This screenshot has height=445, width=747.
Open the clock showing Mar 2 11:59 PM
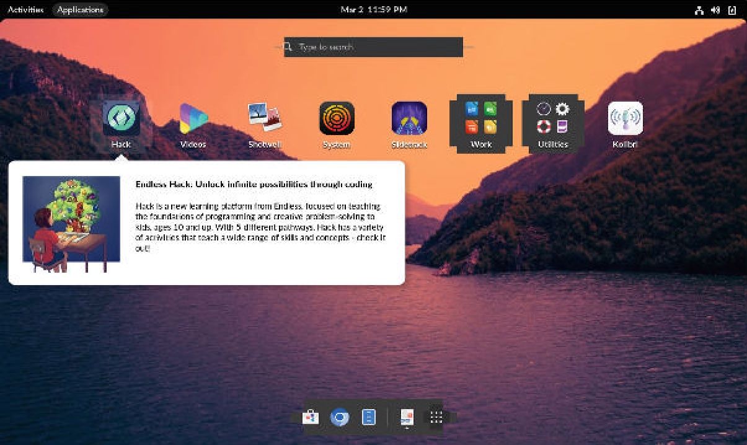click(x=374, y=10)
